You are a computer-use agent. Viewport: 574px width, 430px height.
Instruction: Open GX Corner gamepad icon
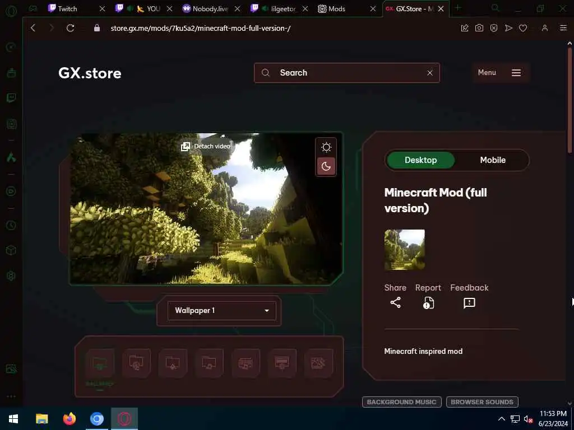[x=33, y=9]
